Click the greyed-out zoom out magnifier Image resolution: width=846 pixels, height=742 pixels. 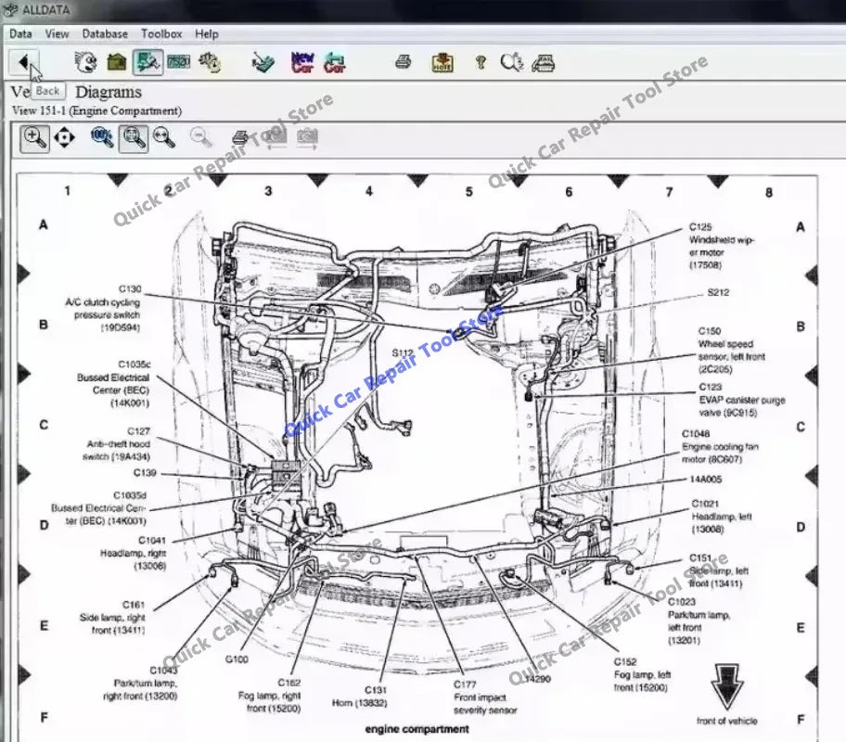[200, 137]
